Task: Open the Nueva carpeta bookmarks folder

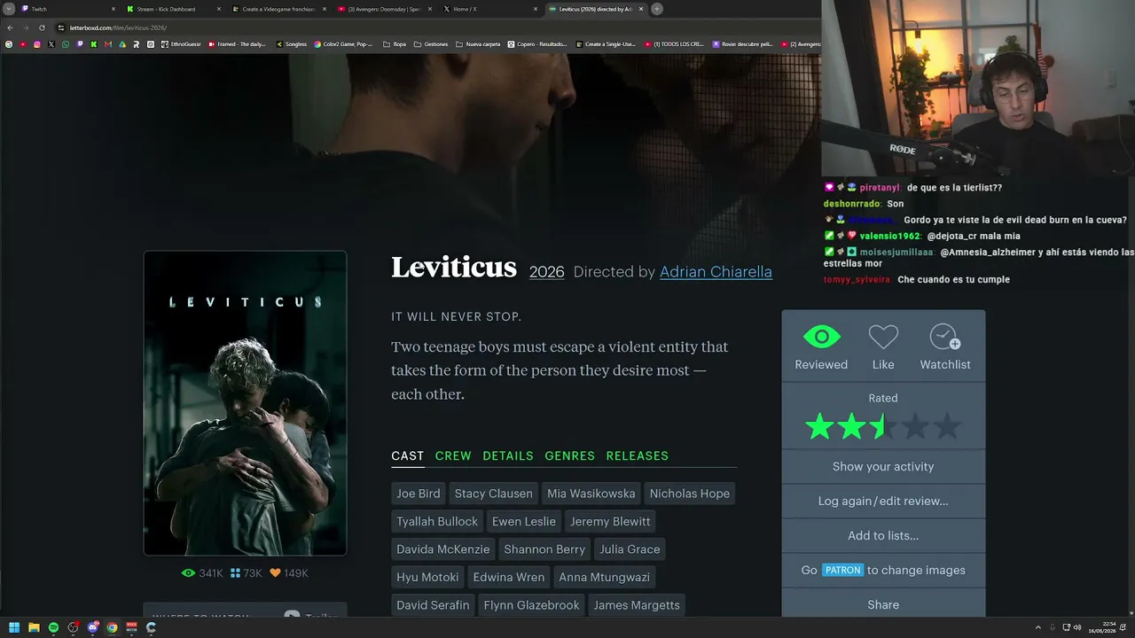Action: (x=478, y=43)
